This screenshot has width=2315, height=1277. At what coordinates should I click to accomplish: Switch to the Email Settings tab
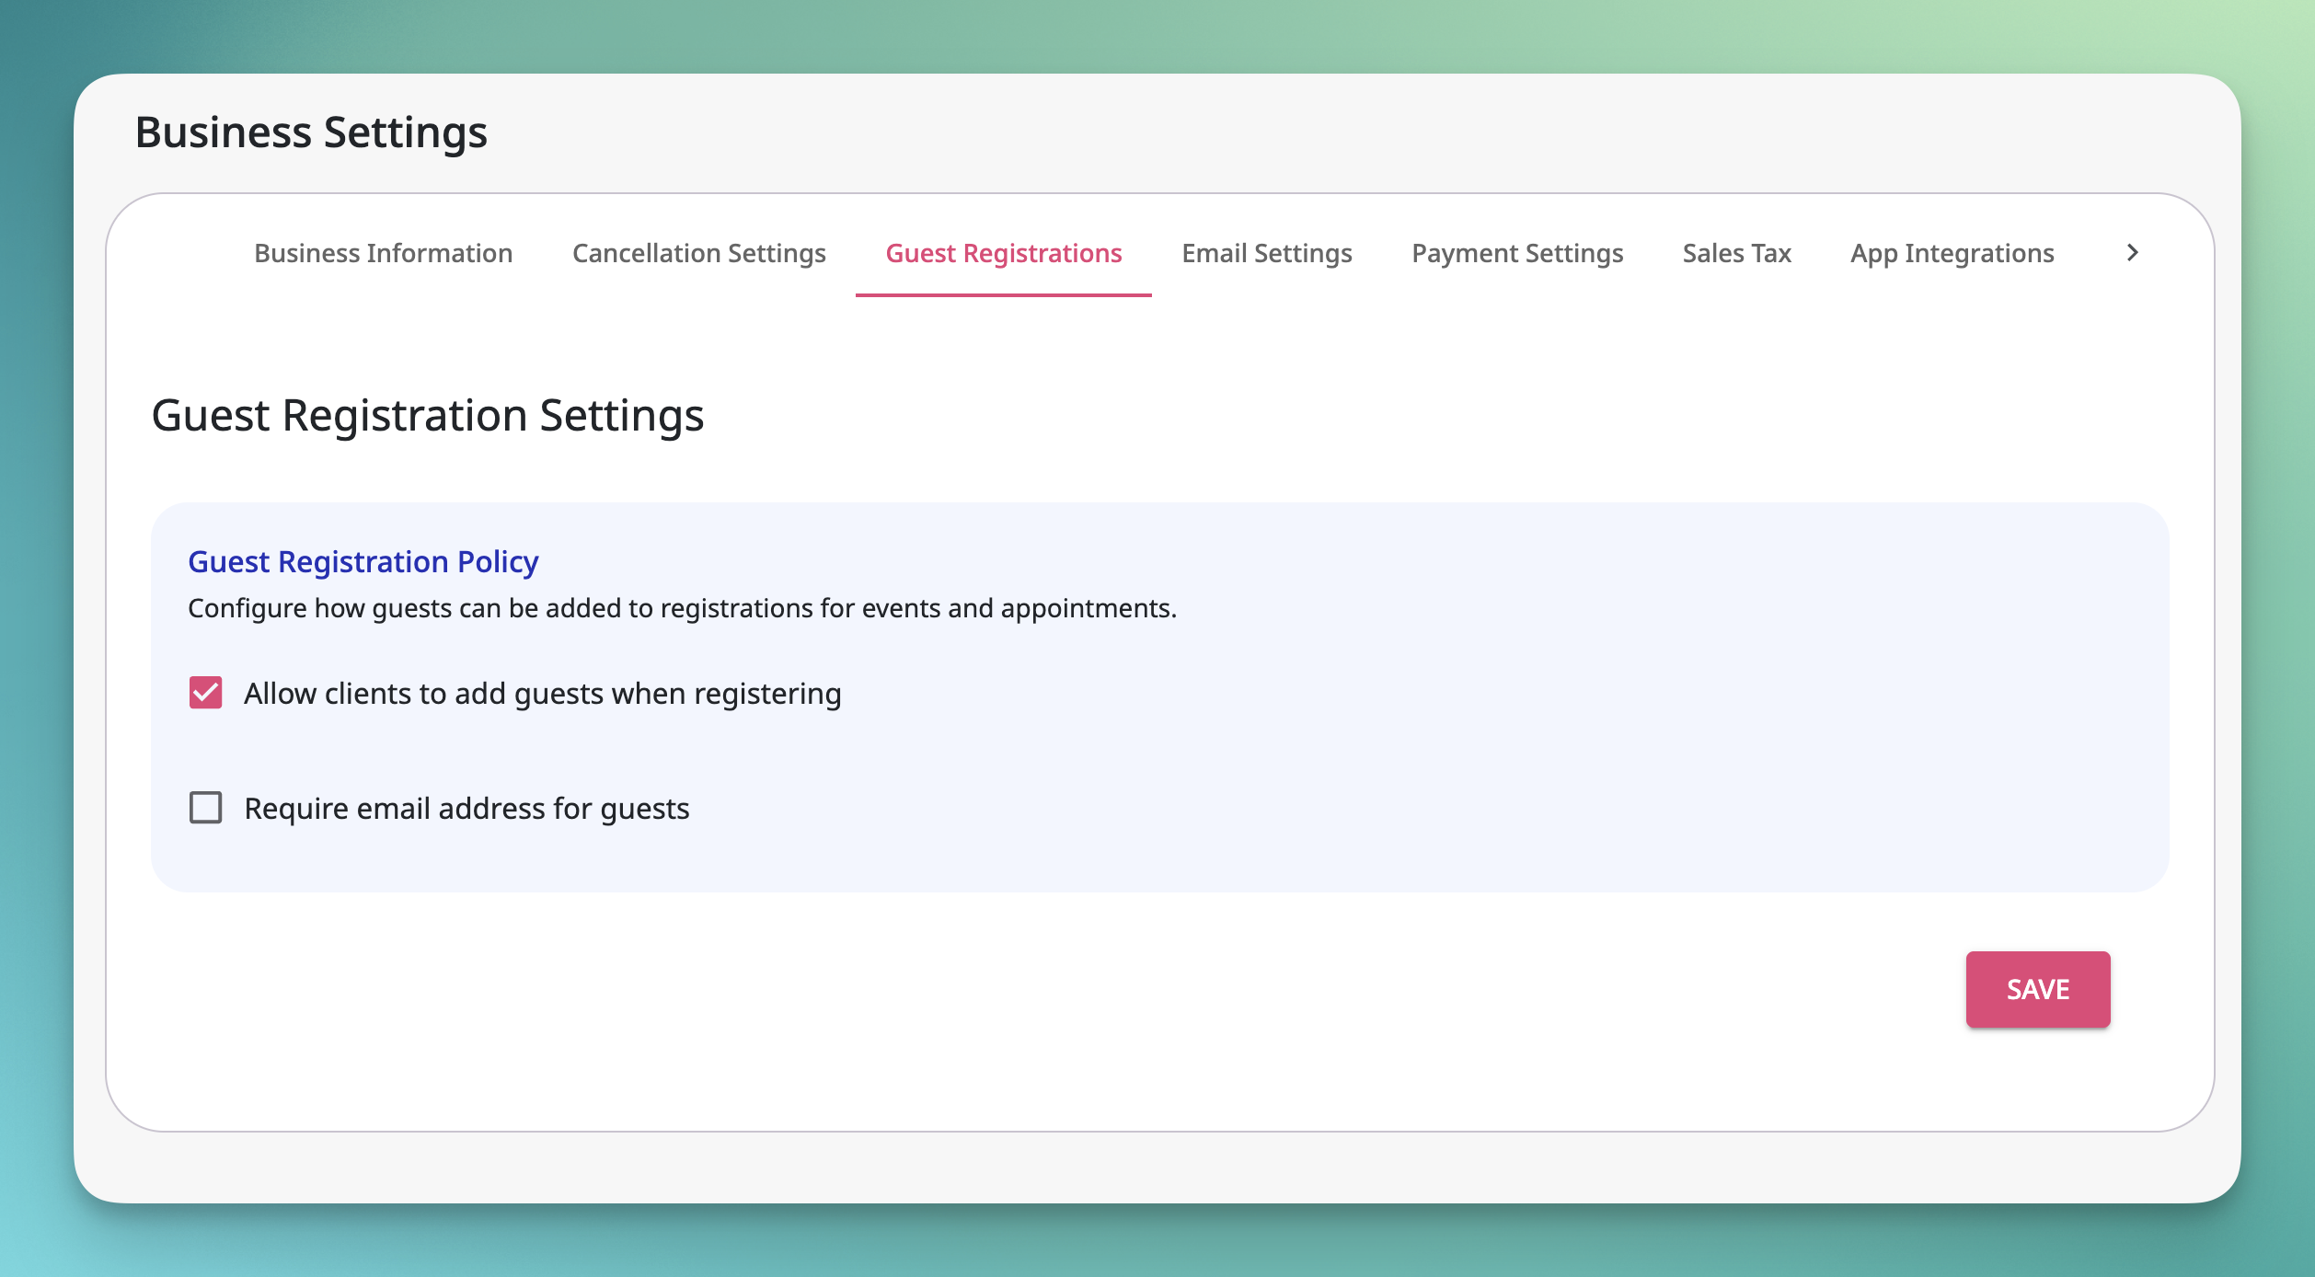[x=1267, y=254]
